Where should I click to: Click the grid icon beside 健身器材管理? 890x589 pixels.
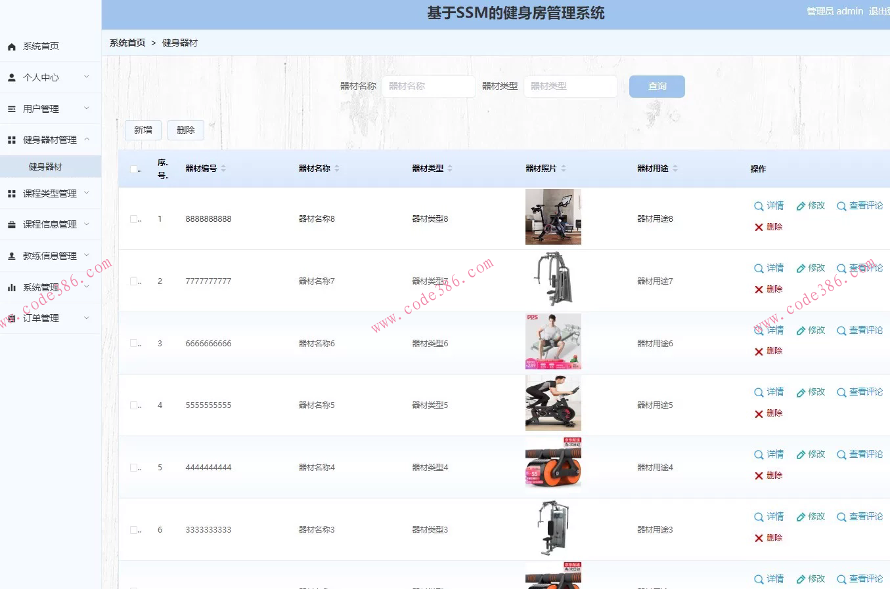coord(11,138)
